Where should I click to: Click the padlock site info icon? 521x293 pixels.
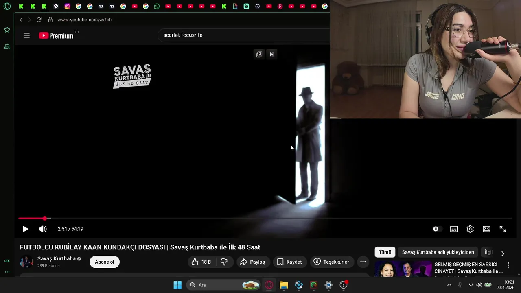click(x=50, y=20)
